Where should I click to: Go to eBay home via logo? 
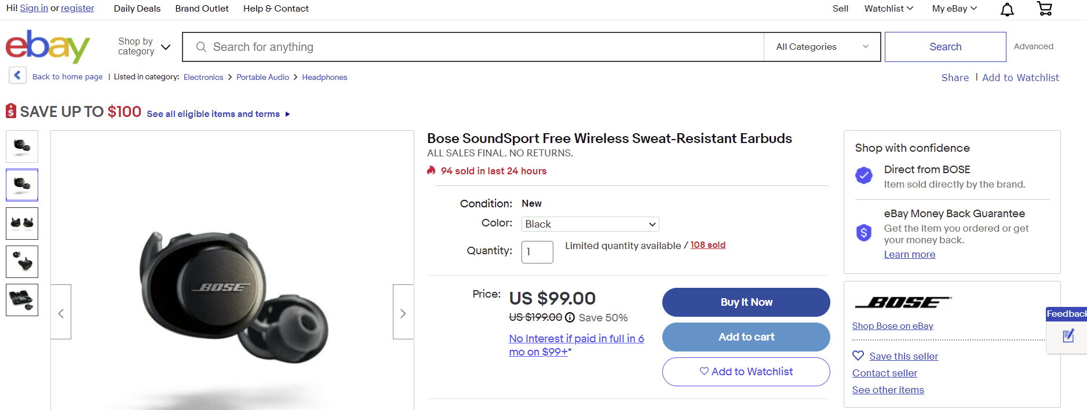[48, 46]
